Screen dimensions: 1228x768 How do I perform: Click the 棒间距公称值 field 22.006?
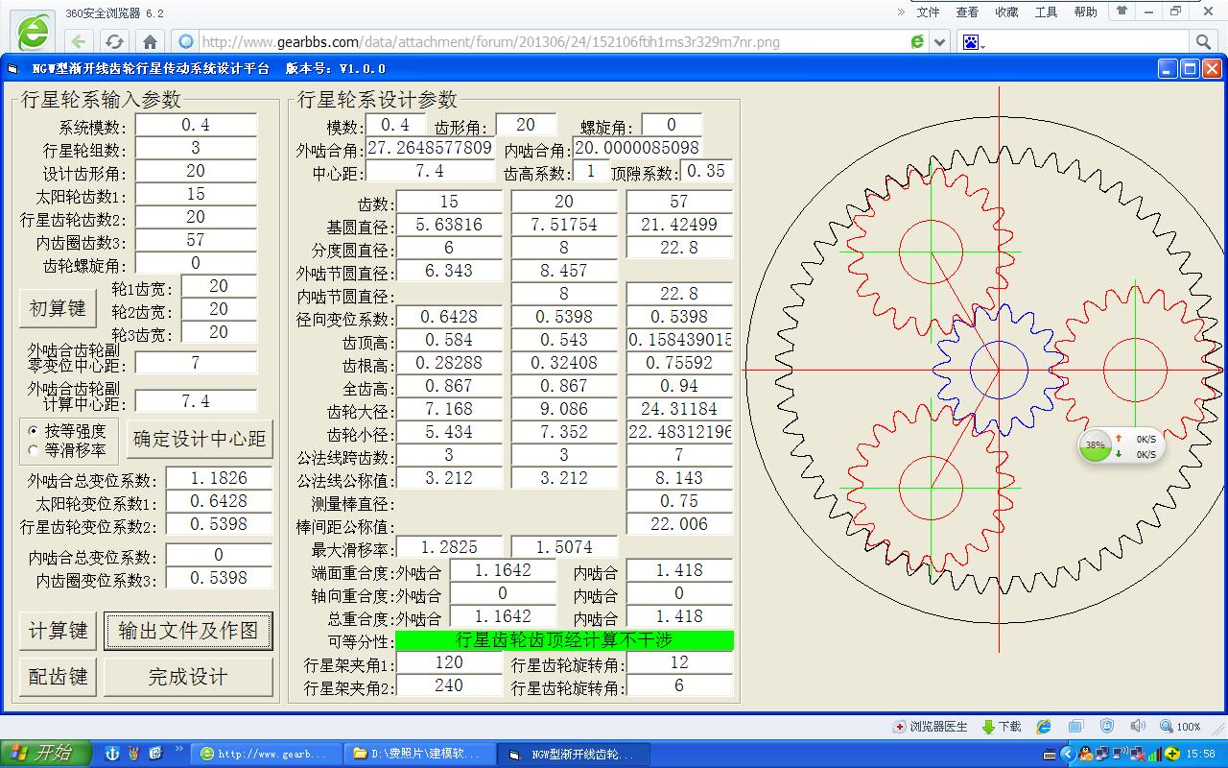point(679,524)
